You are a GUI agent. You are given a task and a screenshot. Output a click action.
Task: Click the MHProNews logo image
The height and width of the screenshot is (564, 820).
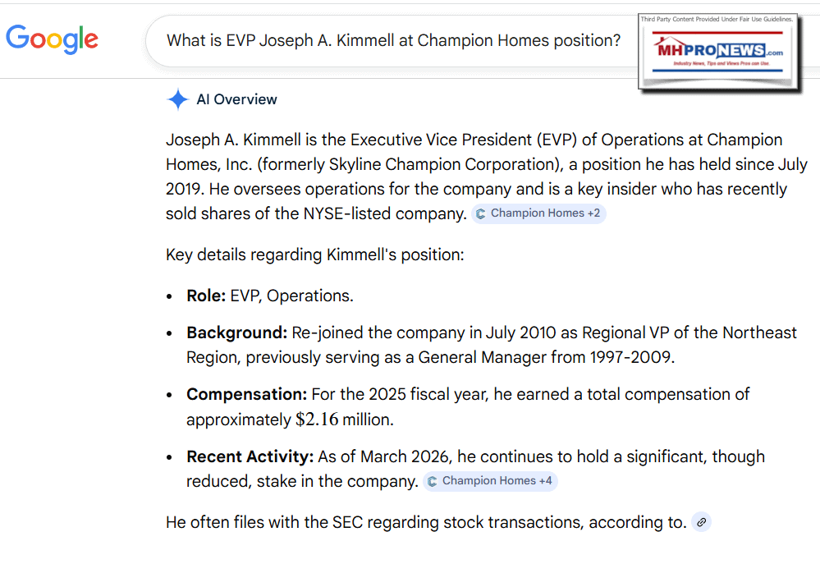pos(719,53)
